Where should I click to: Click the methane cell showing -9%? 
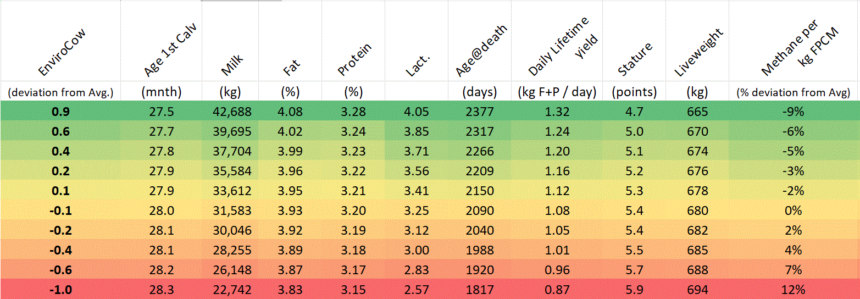794,112
